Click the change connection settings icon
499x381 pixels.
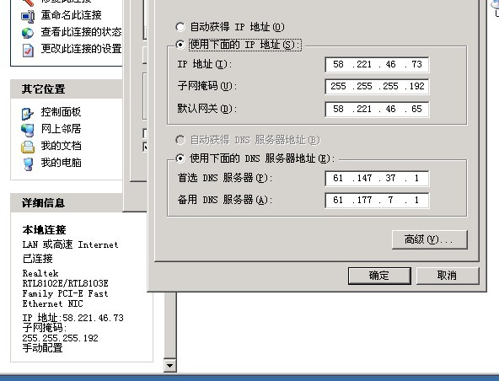28,51
